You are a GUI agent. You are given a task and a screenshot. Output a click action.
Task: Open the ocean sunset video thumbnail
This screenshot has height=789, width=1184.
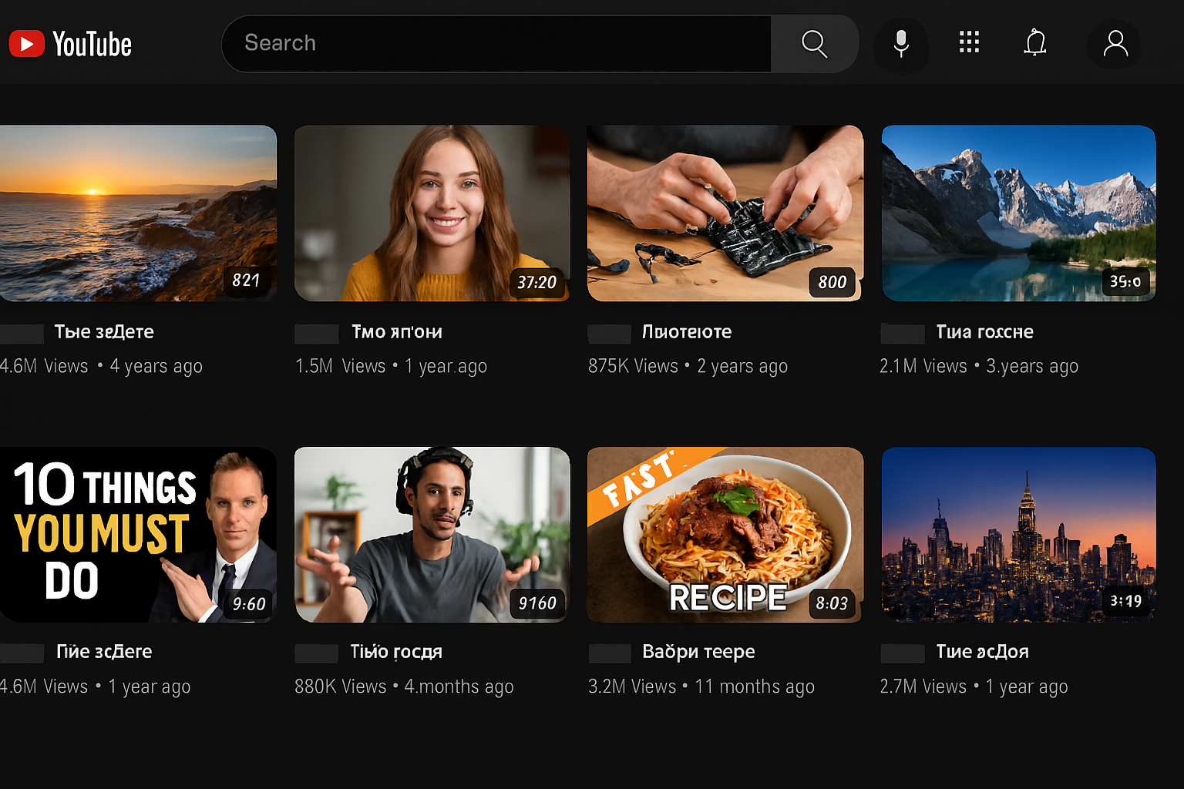tap(138, 213)
